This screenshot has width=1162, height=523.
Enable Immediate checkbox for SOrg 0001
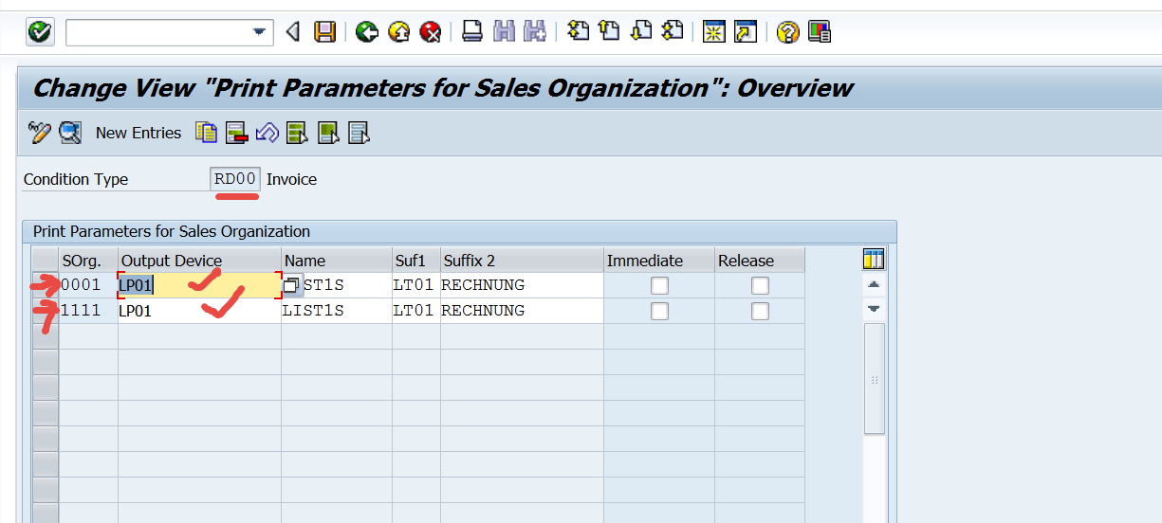659,285
